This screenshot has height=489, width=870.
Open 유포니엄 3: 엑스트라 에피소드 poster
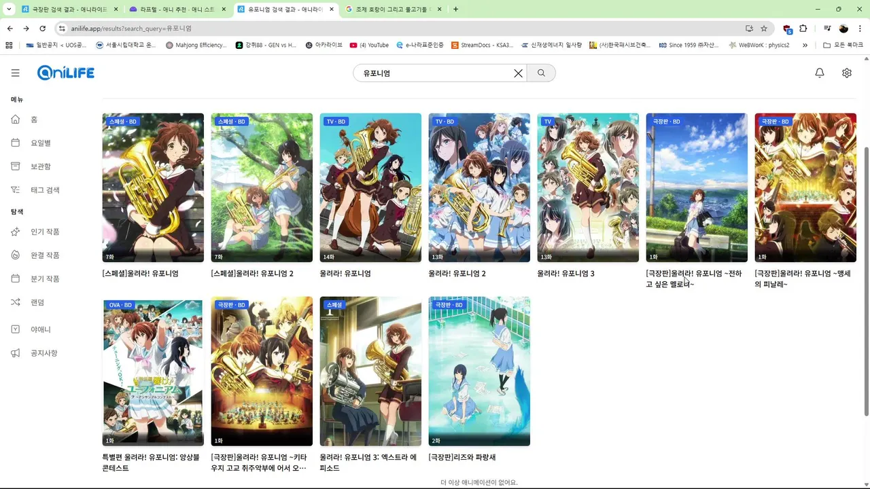pyautogui.click(x=370, y=371)
